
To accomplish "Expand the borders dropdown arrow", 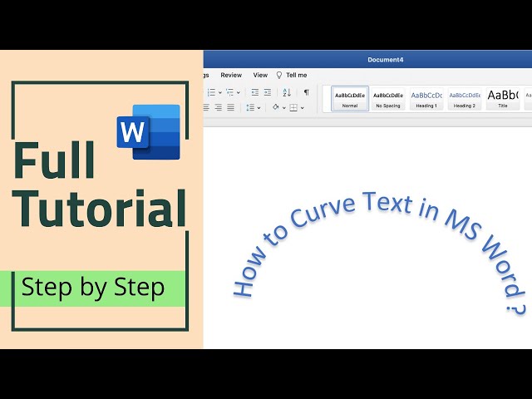I will pyautogui.click(x=303, y=108).
